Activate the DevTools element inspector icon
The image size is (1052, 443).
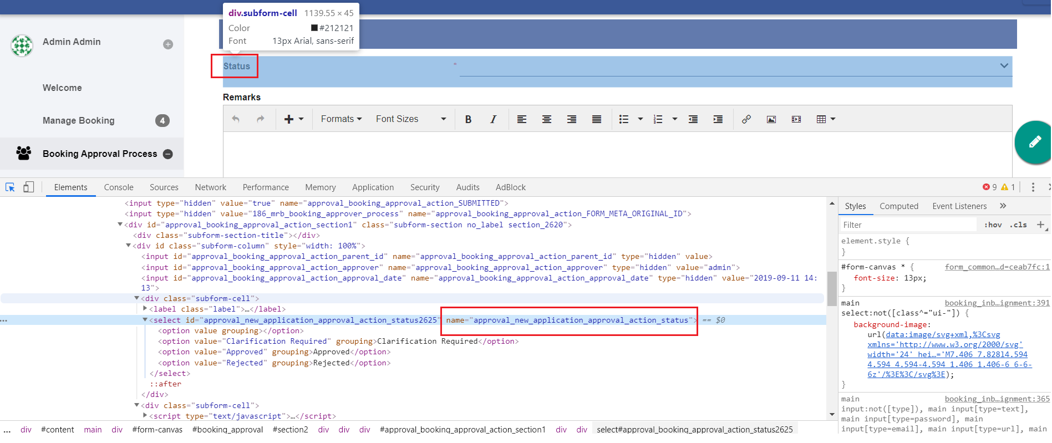click(x=10, y=187)
